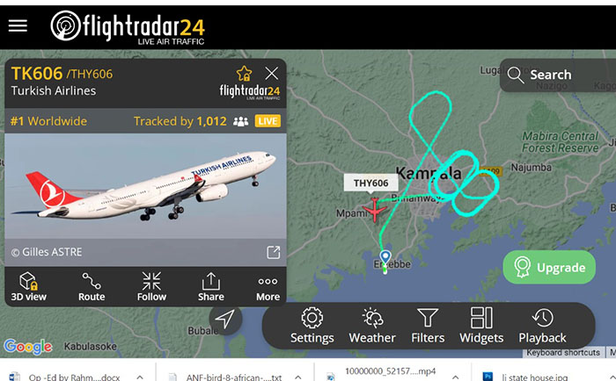Expand the Op-Ed docx download chevron

click(140, 377)
